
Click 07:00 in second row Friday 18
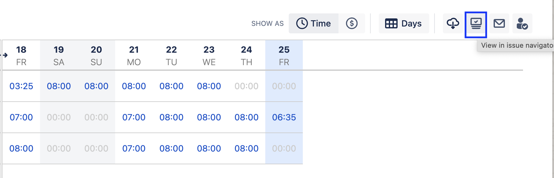[21, 117]
